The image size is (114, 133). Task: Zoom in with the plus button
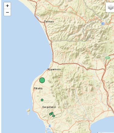point(7,6)
